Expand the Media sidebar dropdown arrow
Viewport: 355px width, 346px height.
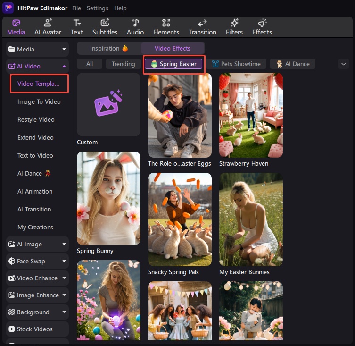pyautogui.click(x=64, y=49)
